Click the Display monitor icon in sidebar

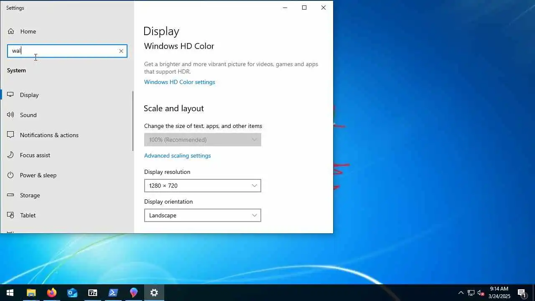click(10, 95)
